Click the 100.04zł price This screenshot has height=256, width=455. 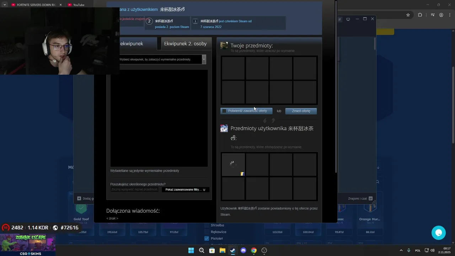(308, 232)
